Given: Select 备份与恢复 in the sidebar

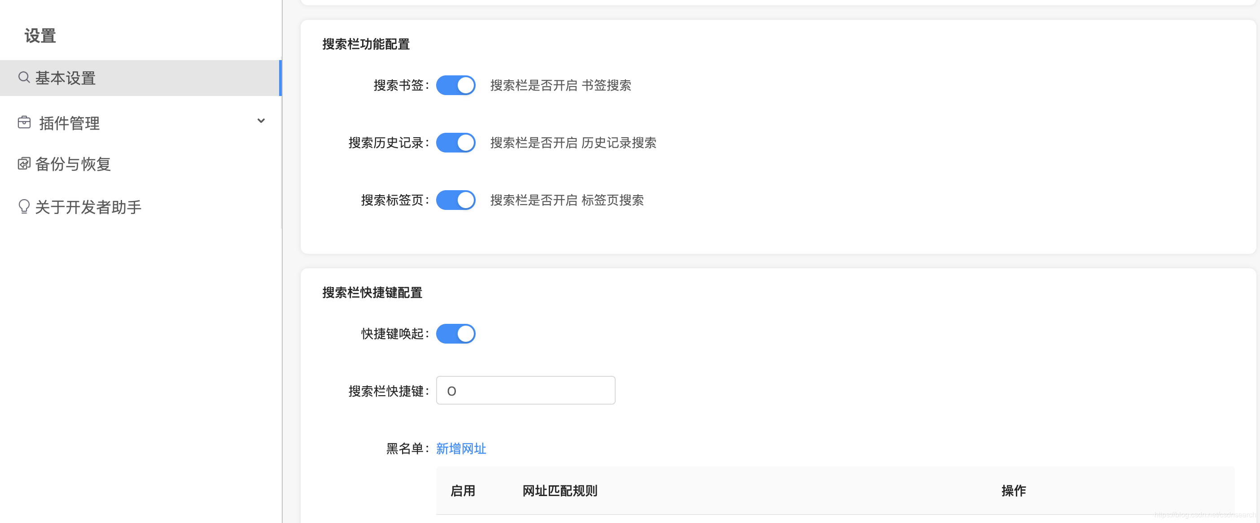Looking at the screenshot, I should [141, 164].
